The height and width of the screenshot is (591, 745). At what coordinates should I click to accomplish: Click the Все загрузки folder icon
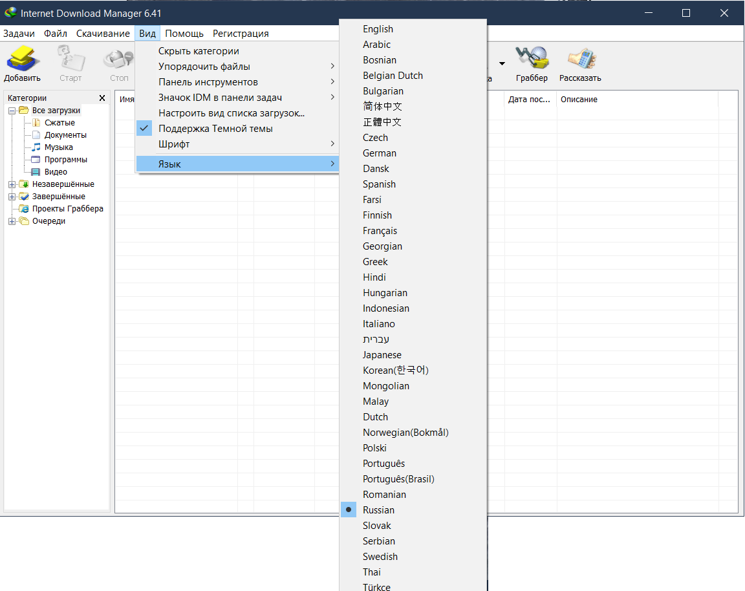click(24, 110)
